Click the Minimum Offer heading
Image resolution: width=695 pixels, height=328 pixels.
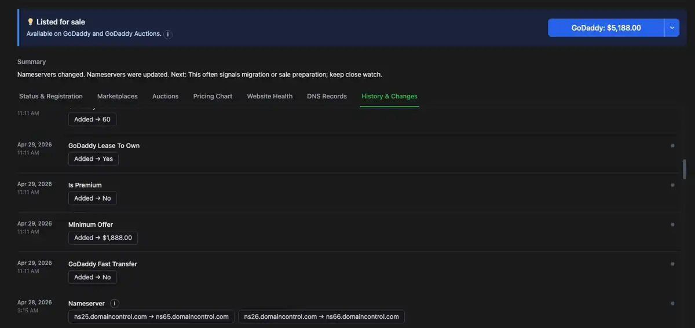point(90,224)
